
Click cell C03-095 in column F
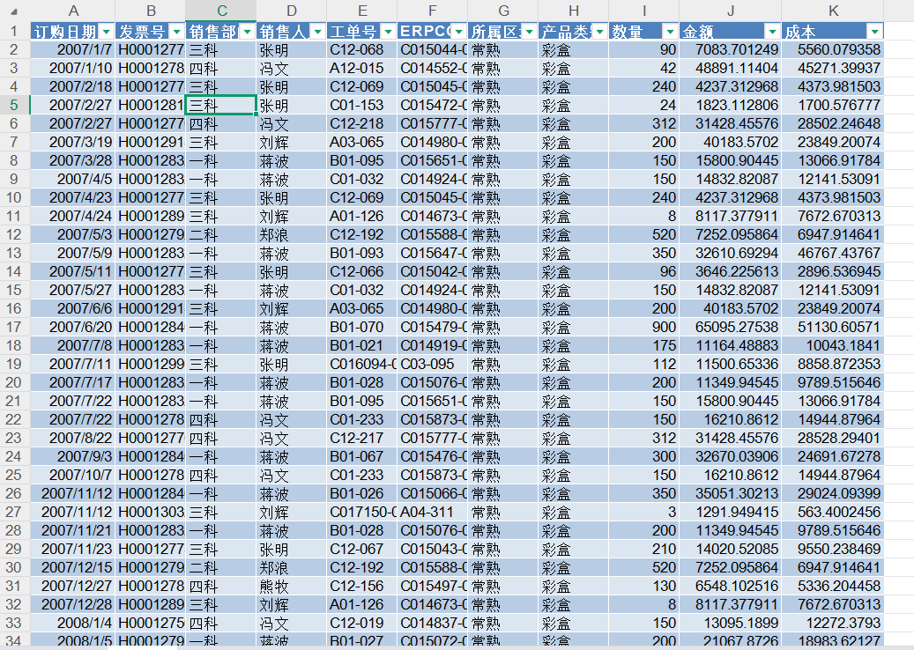click(x=433, y=364)
